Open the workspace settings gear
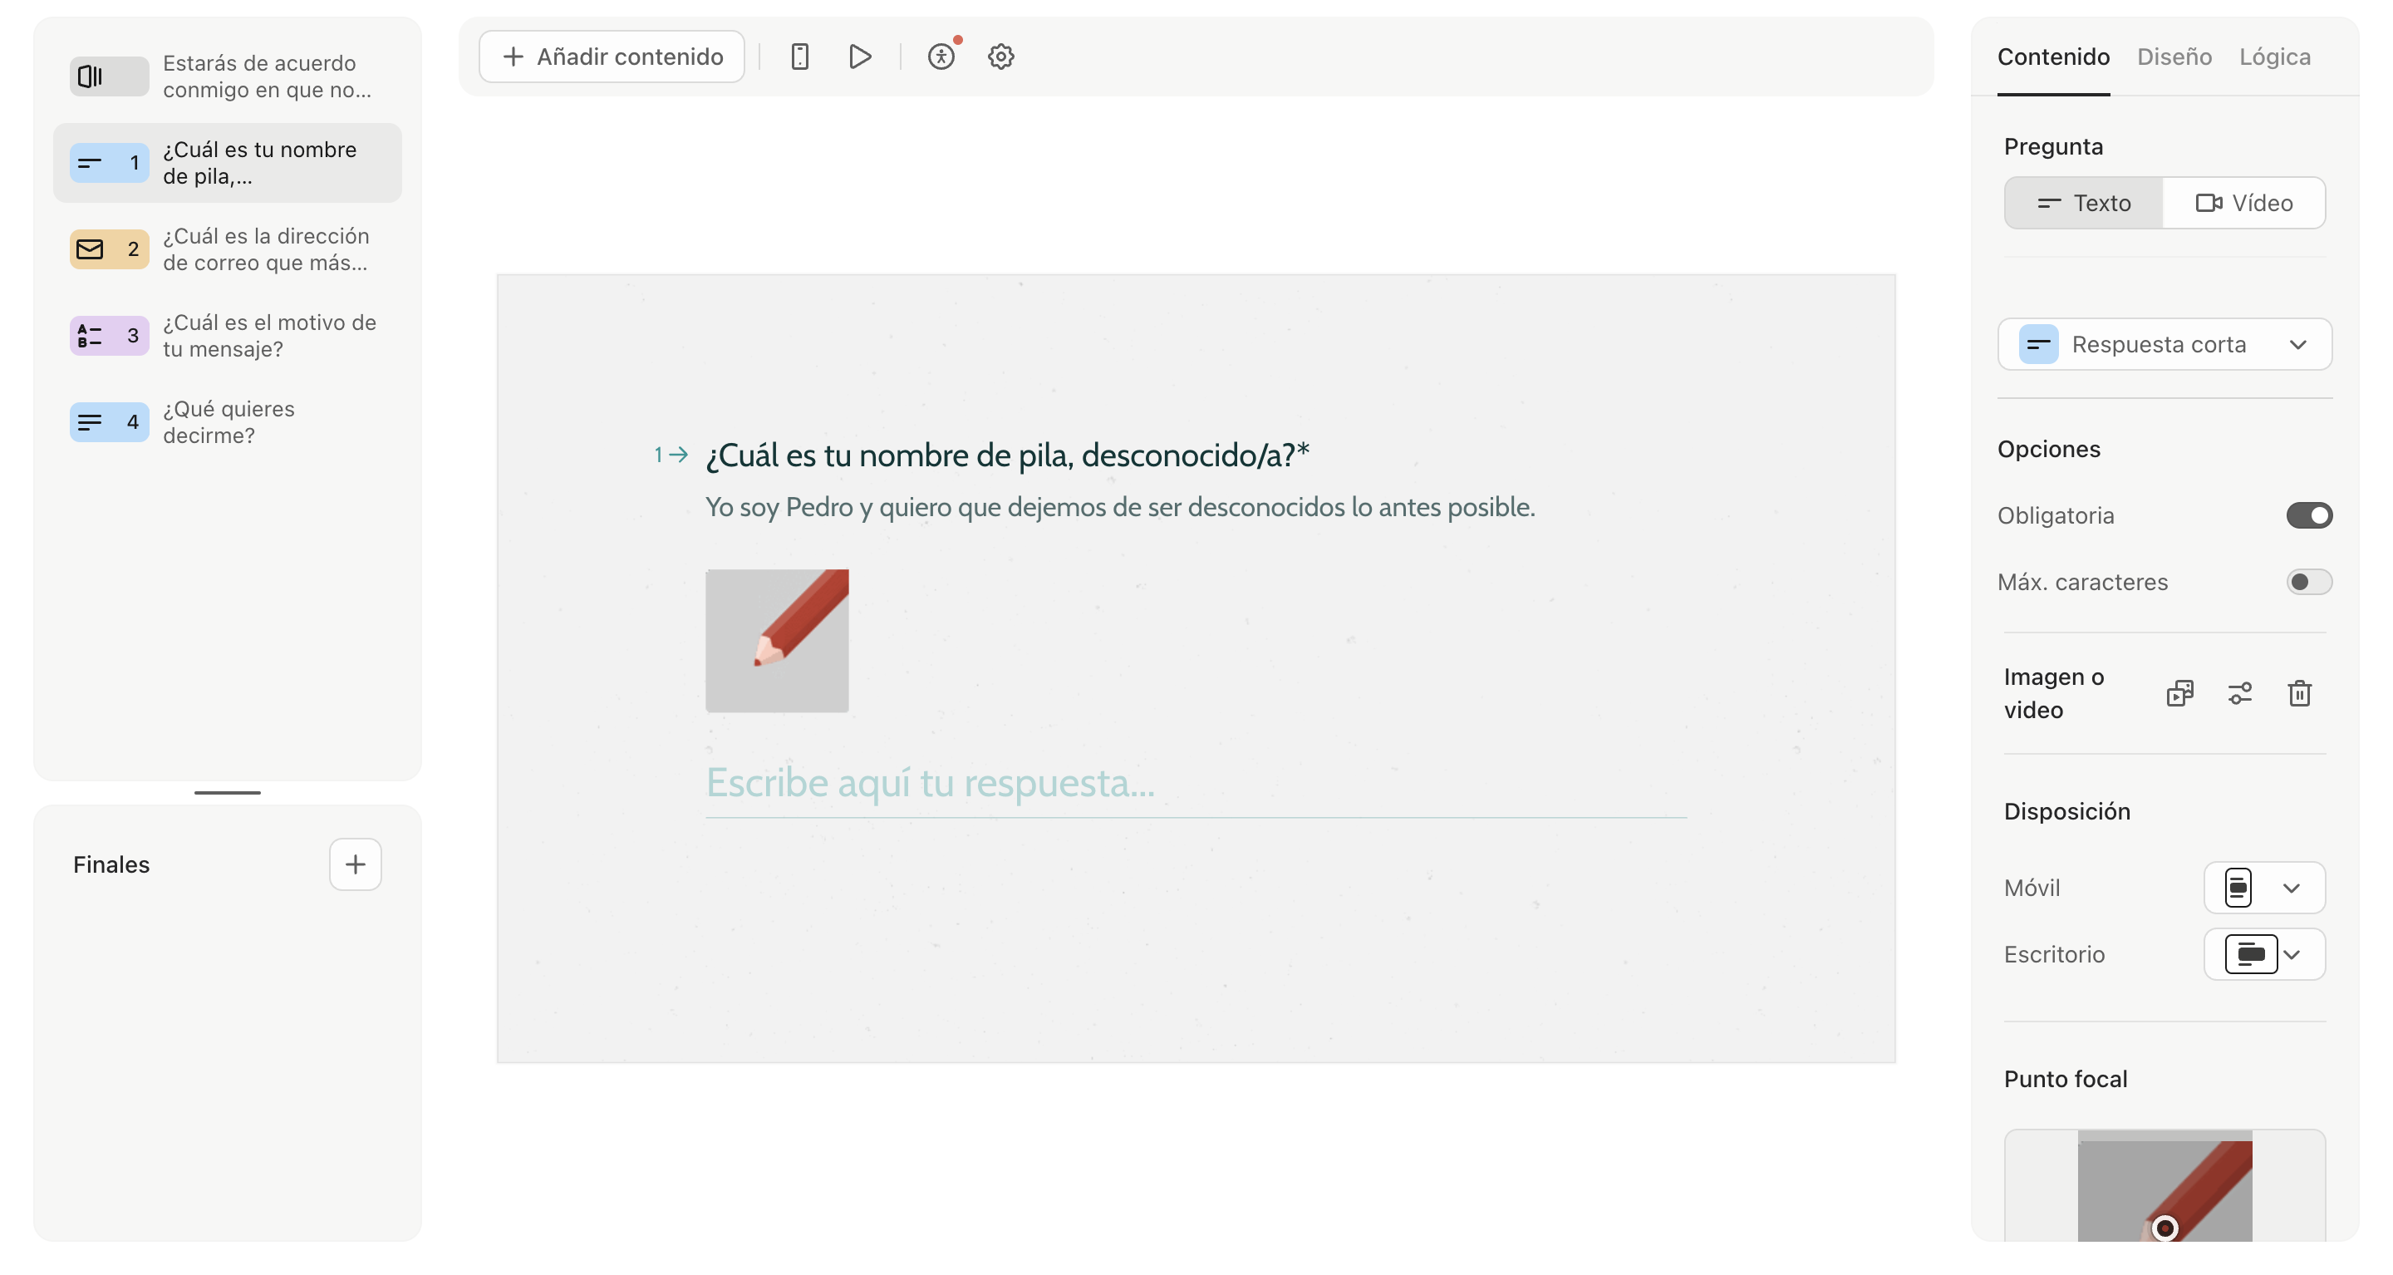The image size is (2393, 1275). coord(1000,56)
